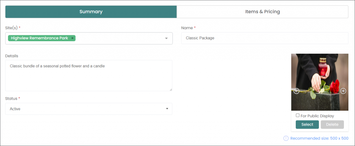Viewport: 355px width, 146px height.
Task: Focus the Details description text area
Action: 89,75
